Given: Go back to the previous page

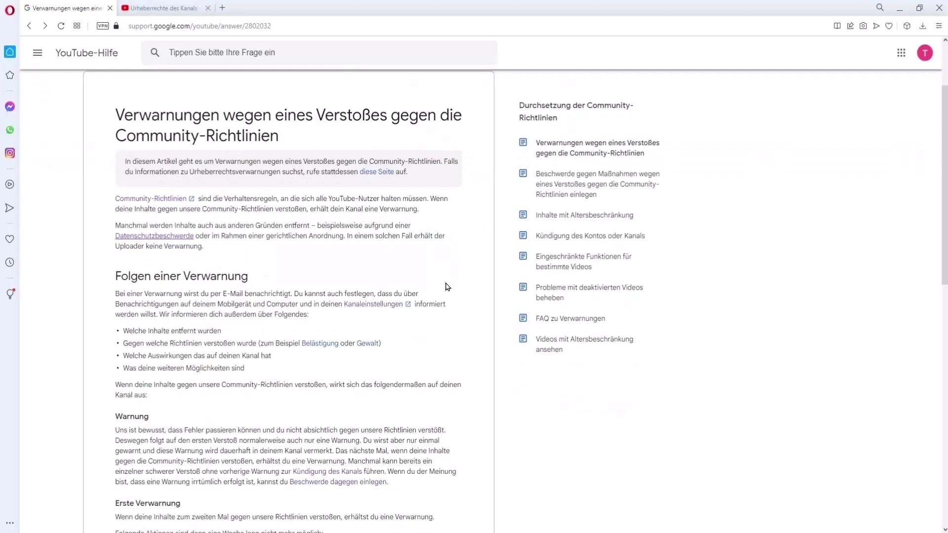Looking at the screenshot, I should point(29,26).
